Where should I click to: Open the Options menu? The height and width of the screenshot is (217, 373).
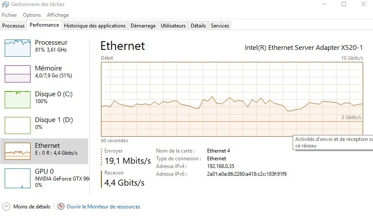(32, 15)
